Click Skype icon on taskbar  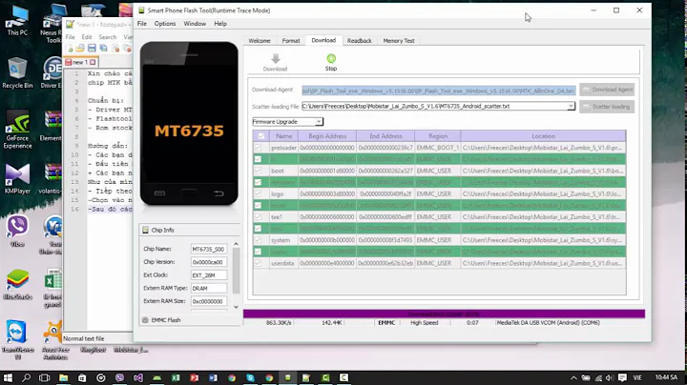(250, 377)
